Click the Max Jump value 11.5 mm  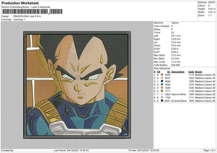click(x=176, y=62)
